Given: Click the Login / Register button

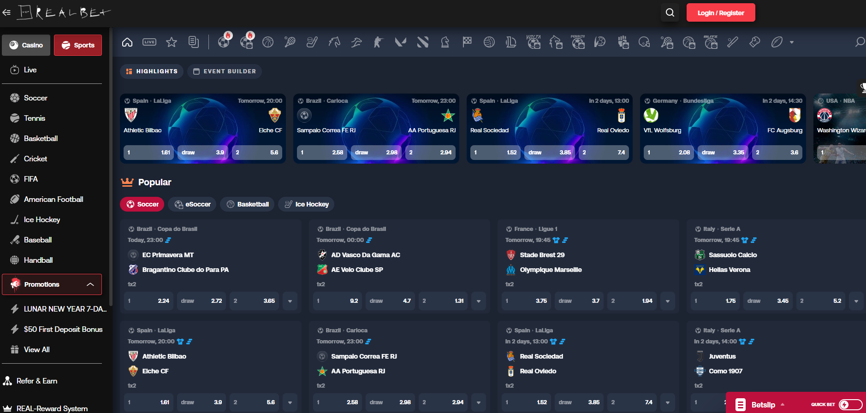Looking at the screenshot, I should click(x=721, y=12).
